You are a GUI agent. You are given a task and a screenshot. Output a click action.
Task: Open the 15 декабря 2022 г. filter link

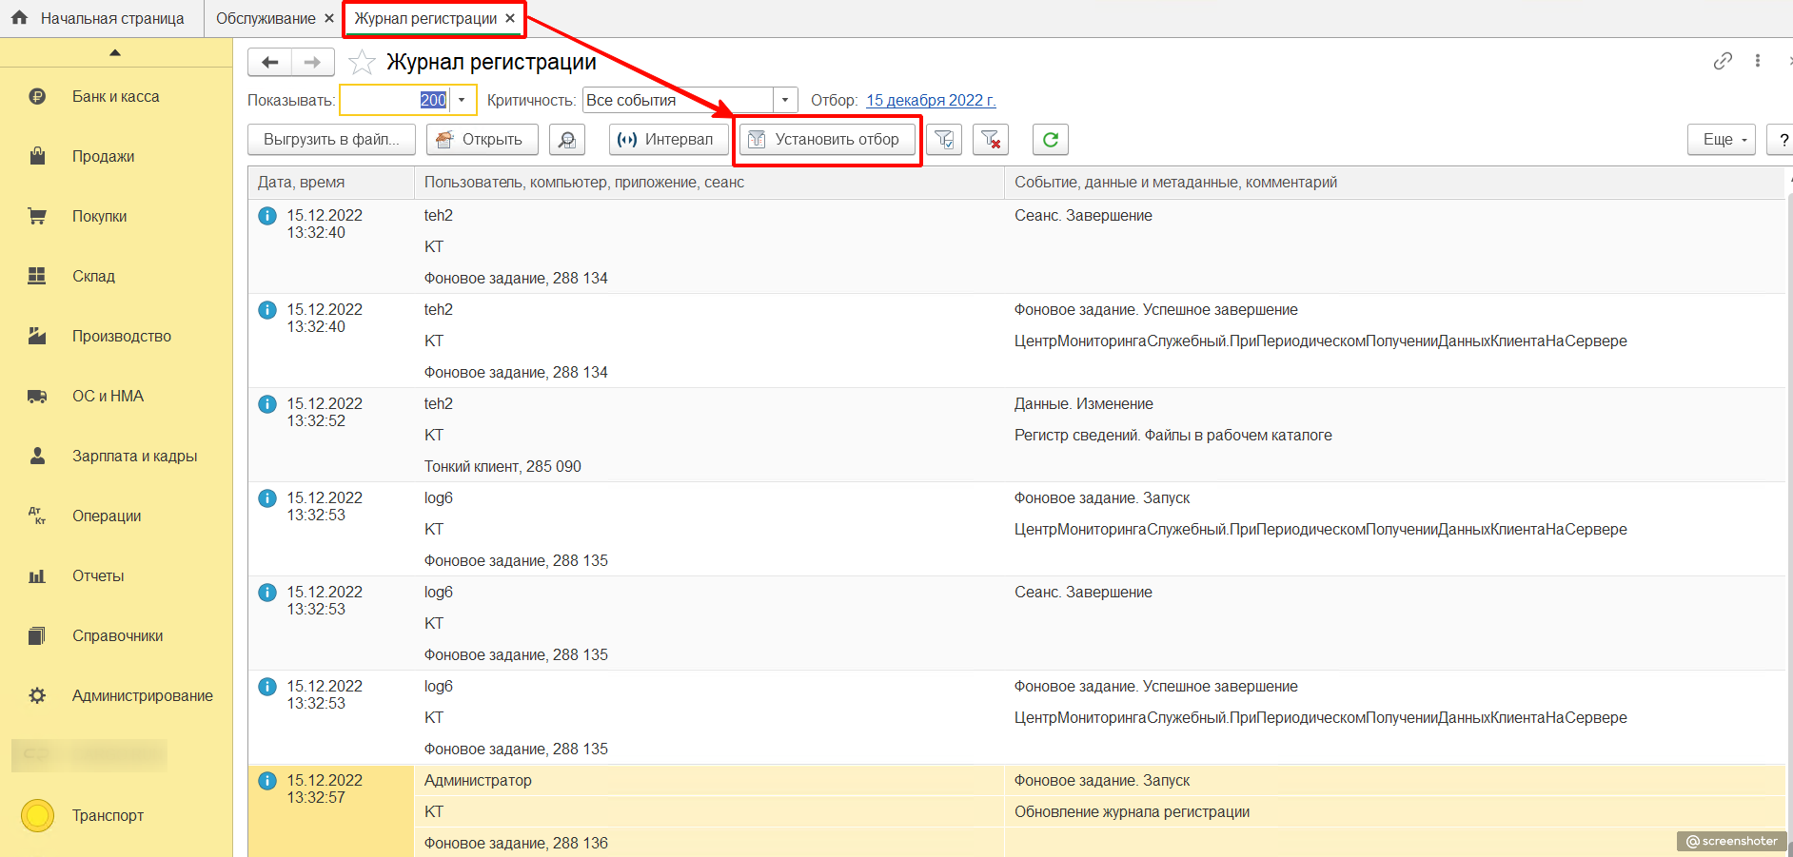pos(931,101)
